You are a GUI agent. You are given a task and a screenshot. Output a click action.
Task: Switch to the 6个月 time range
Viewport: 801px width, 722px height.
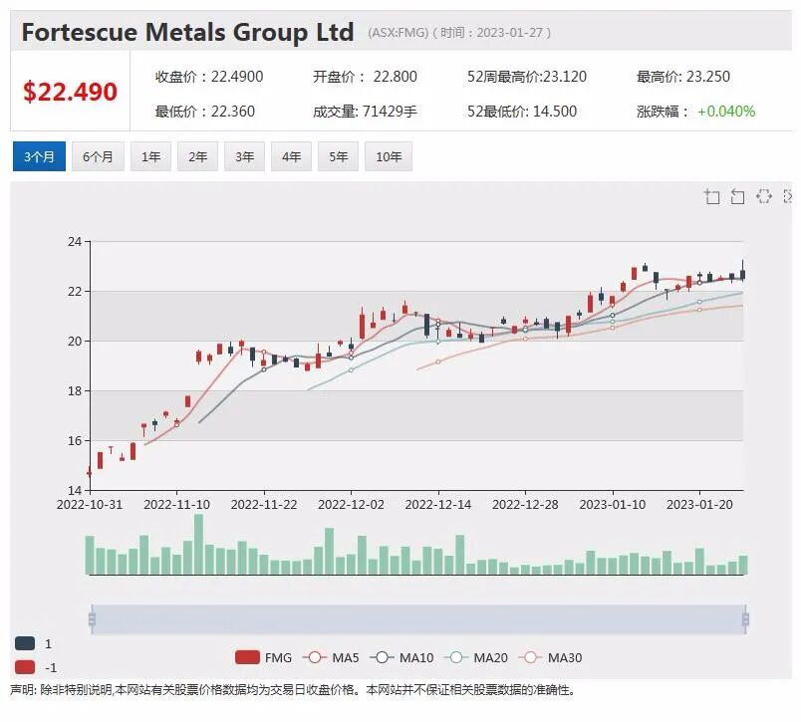pyautogui.click(x=98, y=156)
